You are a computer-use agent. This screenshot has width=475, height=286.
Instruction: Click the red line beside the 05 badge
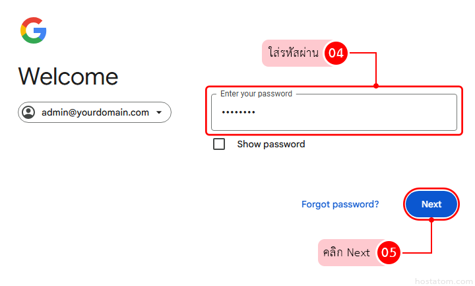[416, 252]
